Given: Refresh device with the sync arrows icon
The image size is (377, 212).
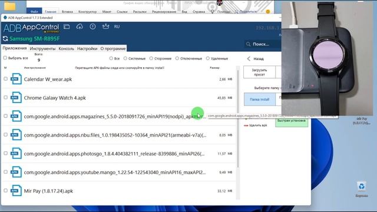Looking at the screenshot, I should click(5, 39).
